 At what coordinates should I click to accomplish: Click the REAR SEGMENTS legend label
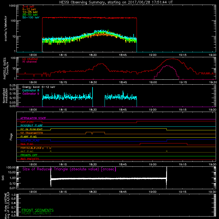pyautogui.click(x=36, y=213)
